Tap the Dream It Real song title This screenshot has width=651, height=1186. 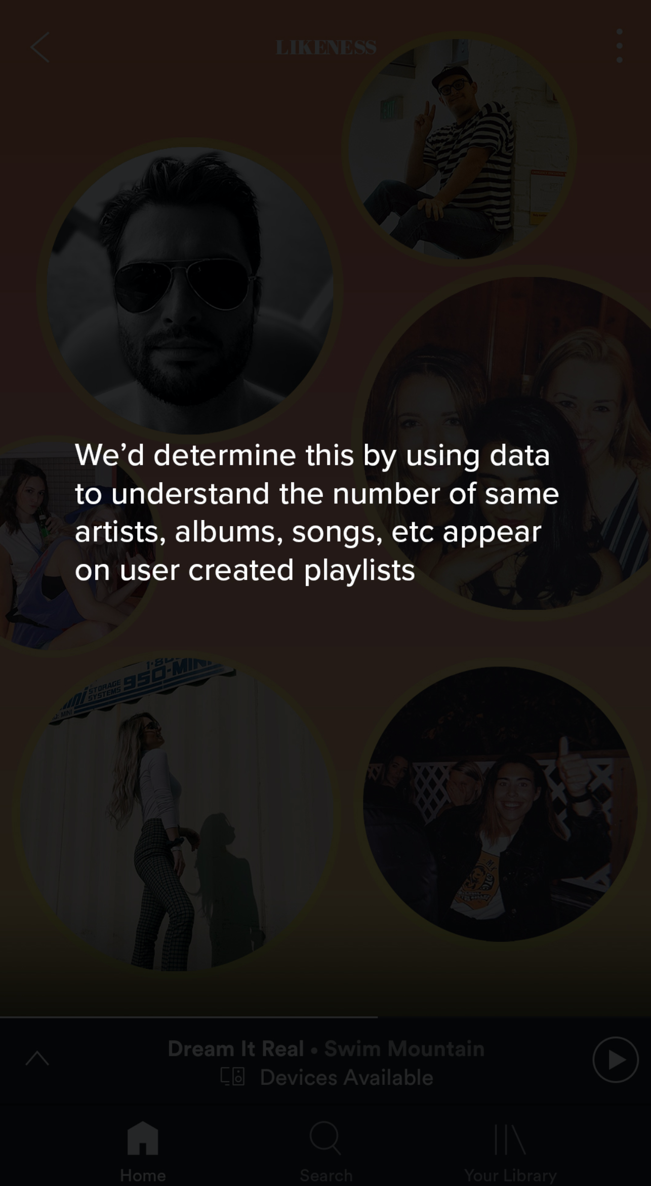point(236,1048)
